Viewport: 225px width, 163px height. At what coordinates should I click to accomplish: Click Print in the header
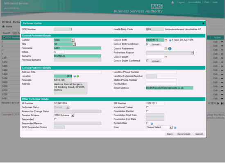click(207, 2)
